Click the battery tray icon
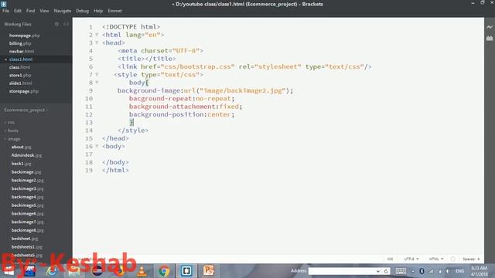Viewport: 495px width, 278px height. tap(440, 271)
